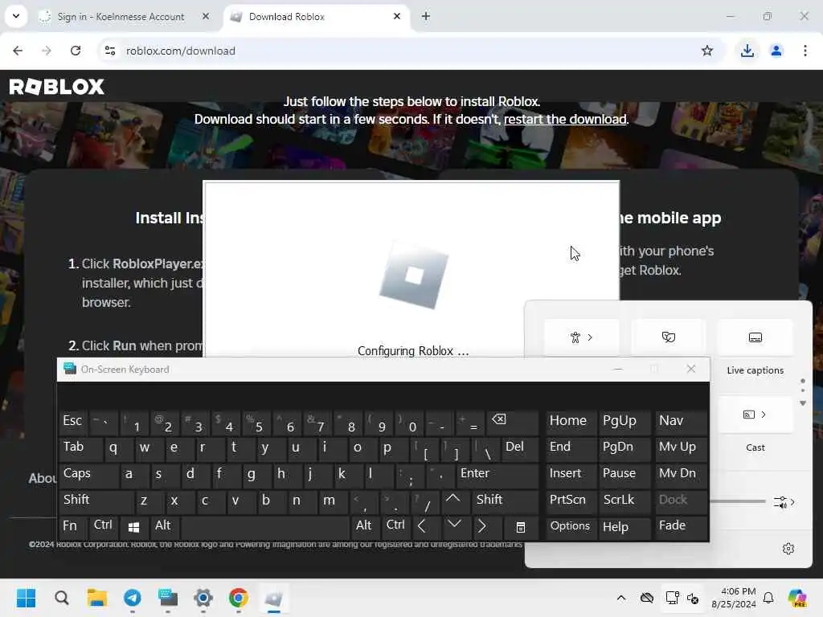The width and height of the screenshot is (823, 617).
Task: Click Fade key on On-Screen Keyboard
Action: [x=680, y=527]
